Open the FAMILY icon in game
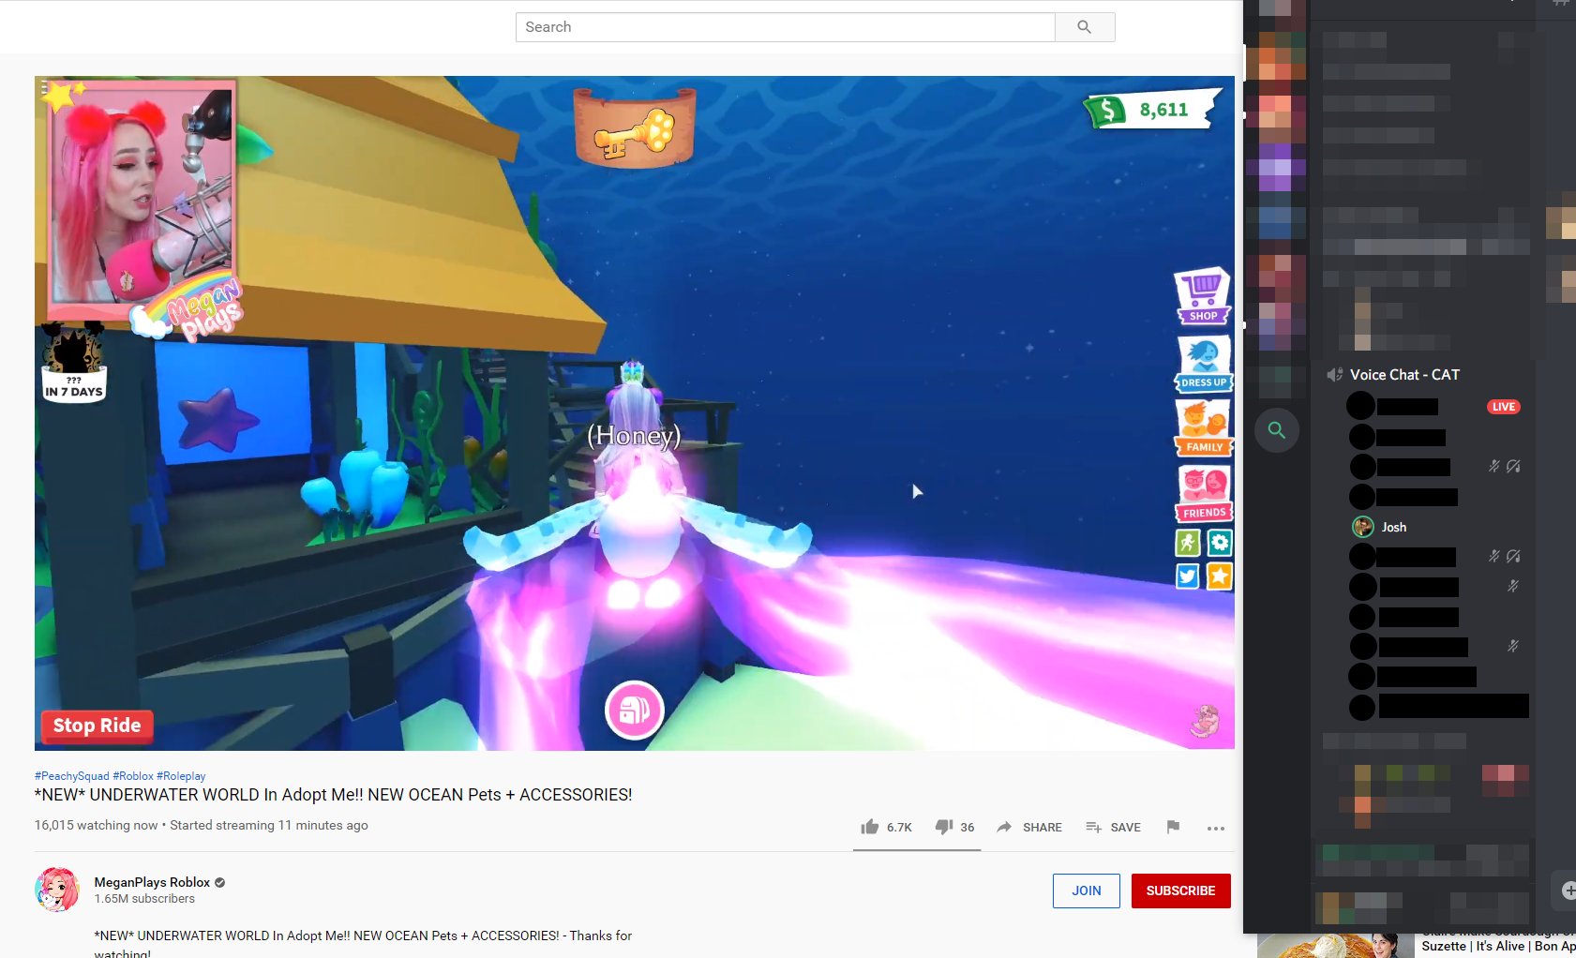The image size is (1576, 958). coord(1204,428)
